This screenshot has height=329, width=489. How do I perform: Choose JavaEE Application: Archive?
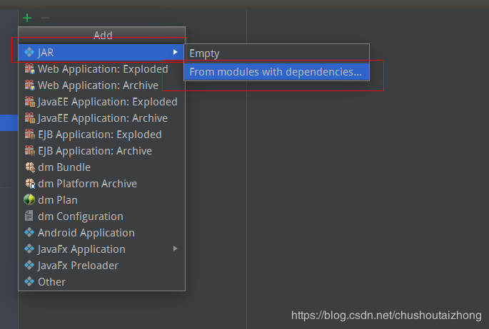point(103,118)
